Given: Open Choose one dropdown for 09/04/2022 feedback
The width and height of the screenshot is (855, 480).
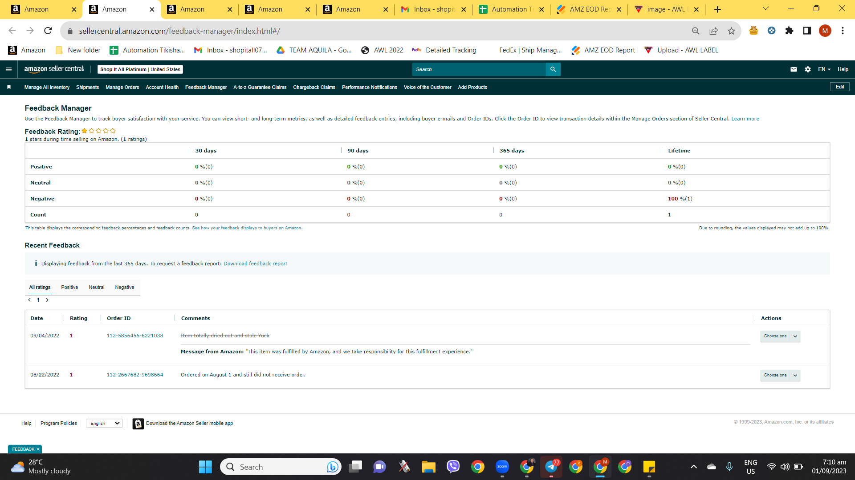Looking at the screenshot, I should pyautogui.click(x=780, y=336).
